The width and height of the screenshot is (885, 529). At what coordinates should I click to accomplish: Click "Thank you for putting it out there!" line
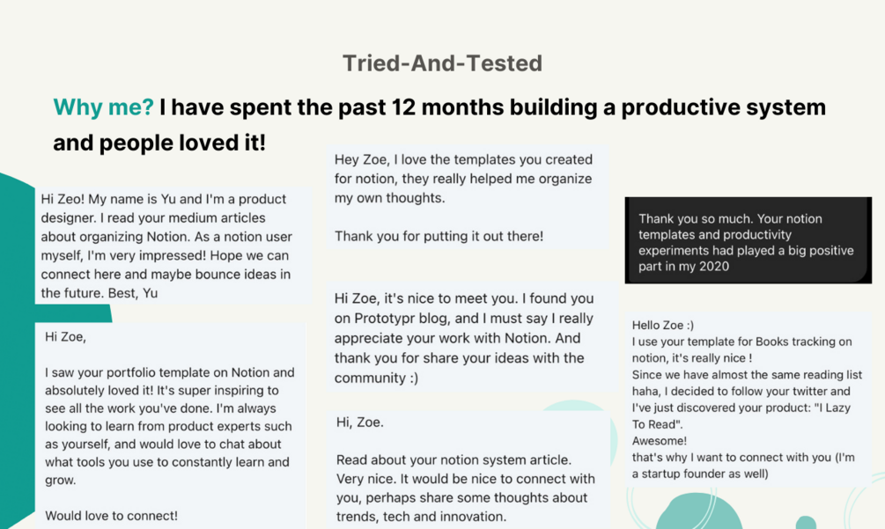pyautogui.click(x=439, y=236)
